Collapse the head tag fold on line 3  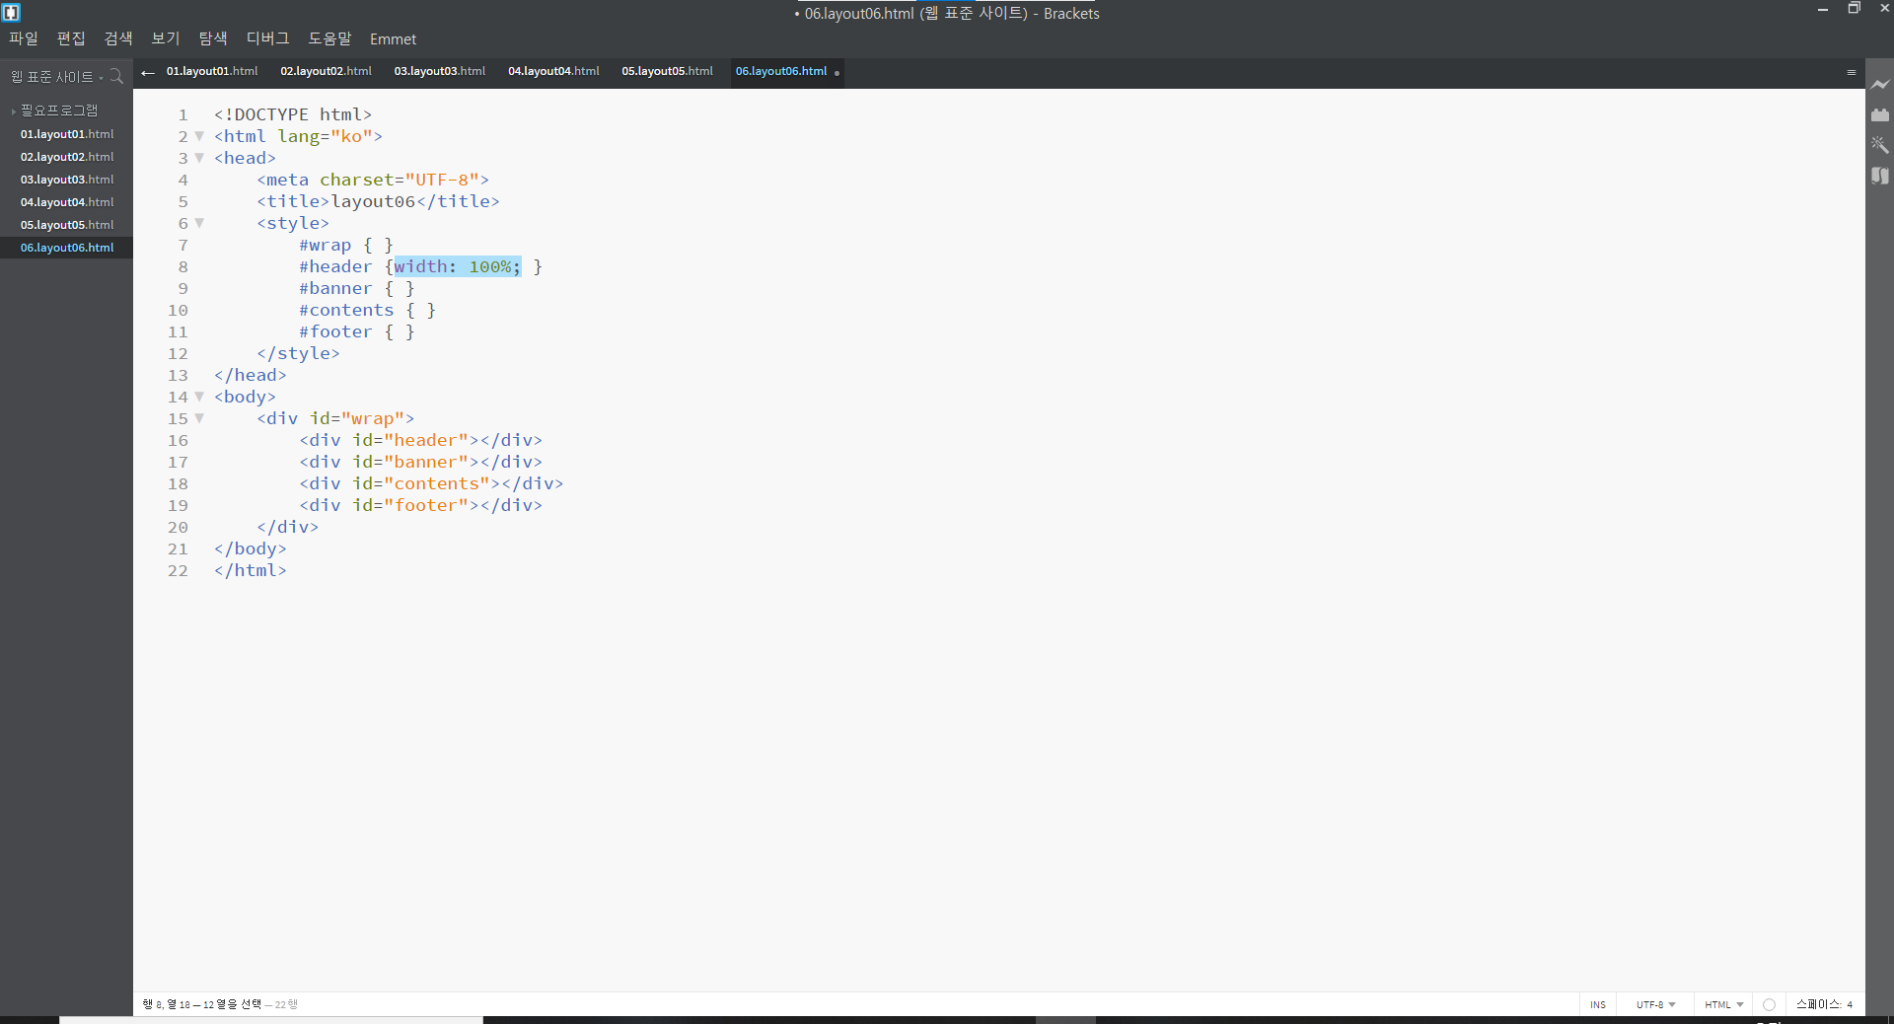click(199, 158)
